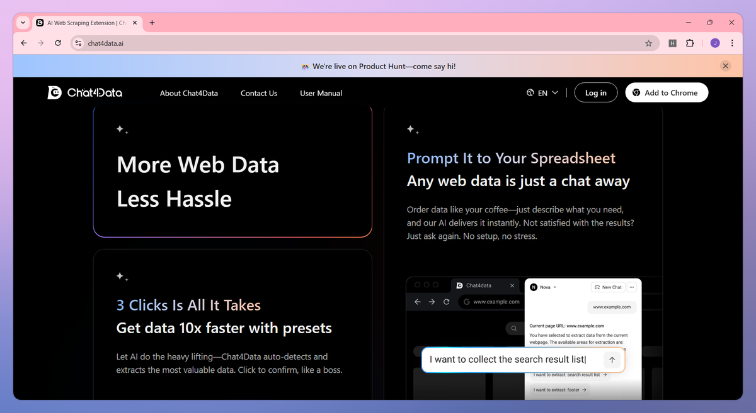Click the demo browser back arrow

[x=417, y=302]
